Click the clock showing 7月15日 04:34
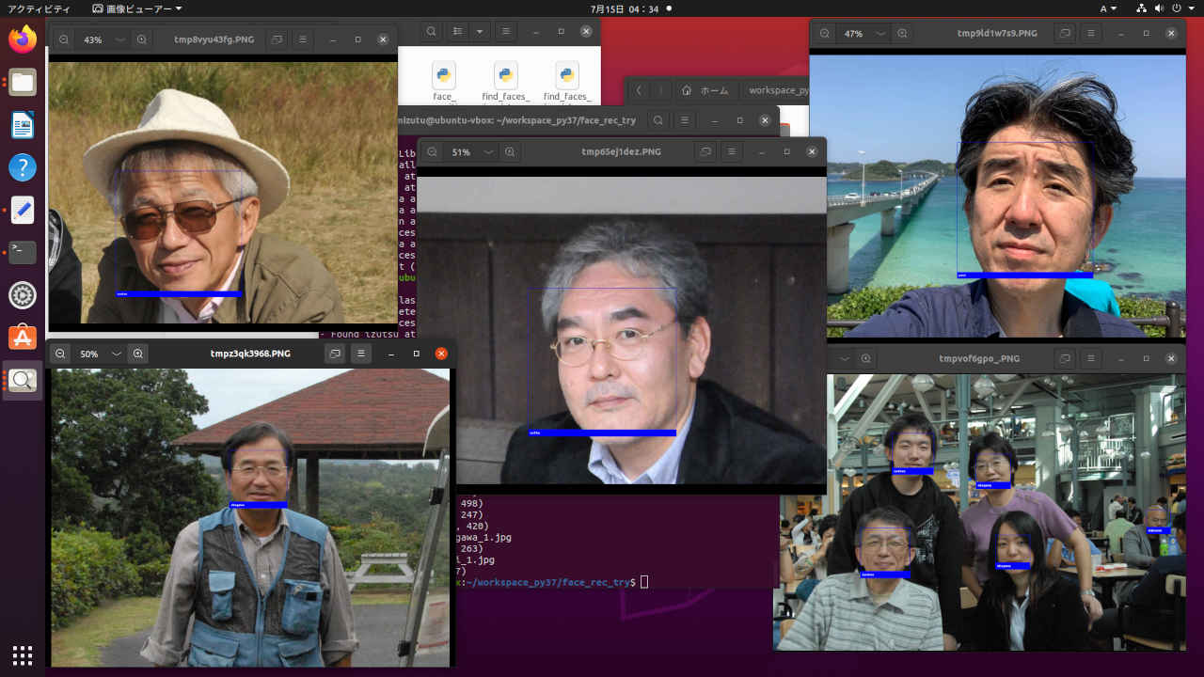 pyautogui.click(x=624, y=8)
